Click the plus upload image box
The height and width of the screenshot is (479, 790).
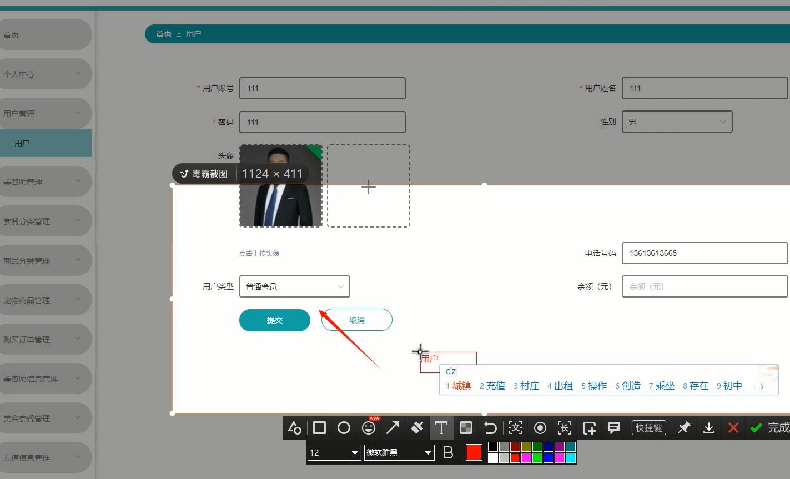(x=369, y=186)
